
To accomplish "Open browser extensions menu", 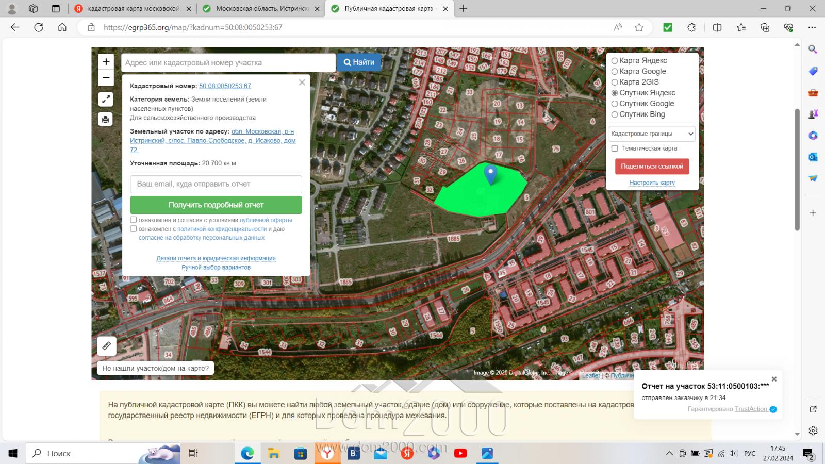I will pyautogui.click(x=692, y=27).
